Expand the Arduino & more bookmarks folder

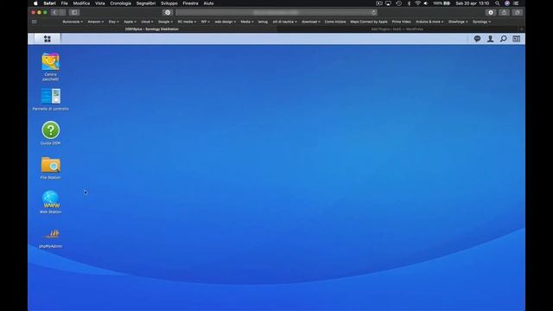pyautogui.click(x=429, y=22)
